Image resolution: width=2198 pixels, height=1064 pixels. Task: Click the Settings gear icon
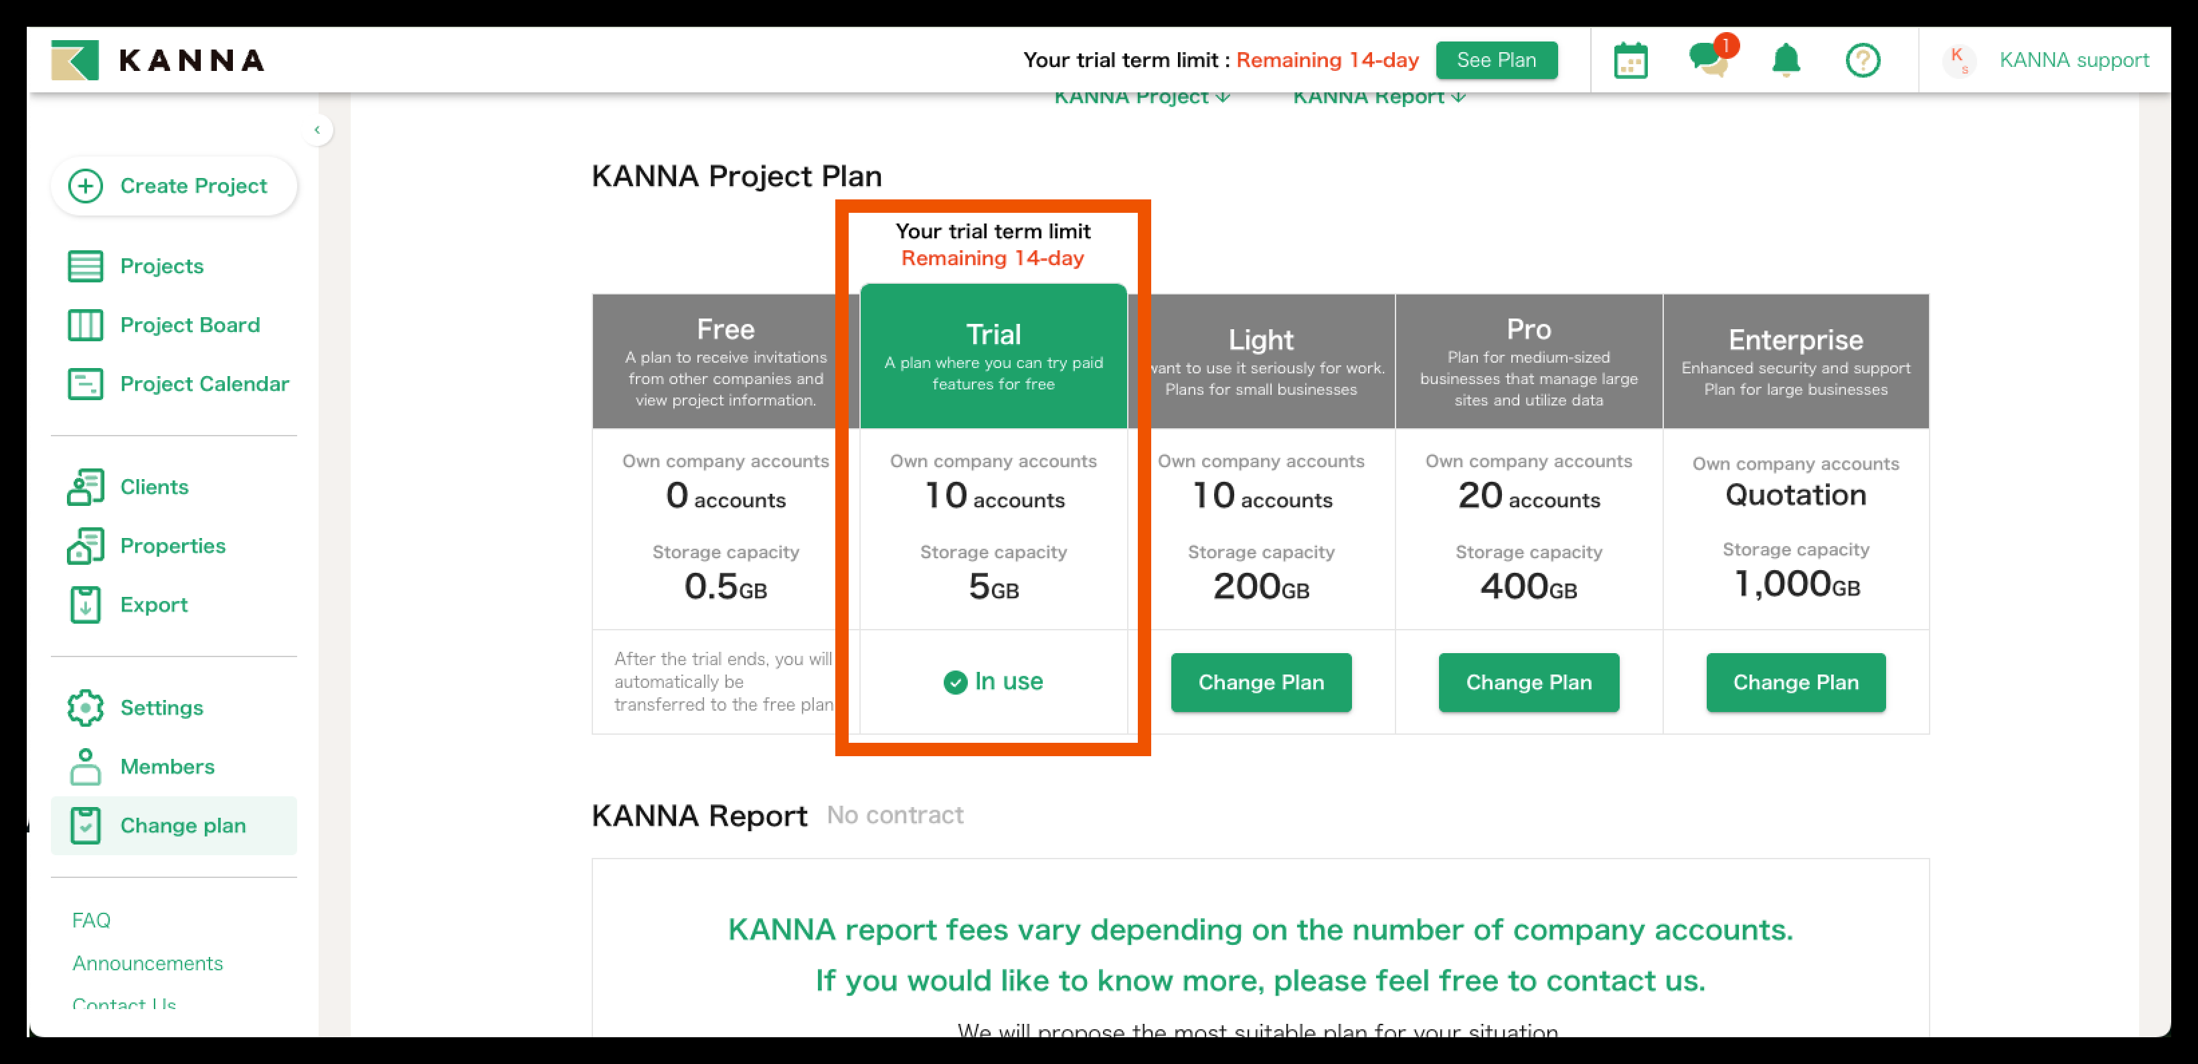(86, 707)
